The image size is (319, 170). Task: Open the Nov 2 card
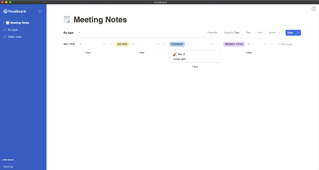point(195,56)
